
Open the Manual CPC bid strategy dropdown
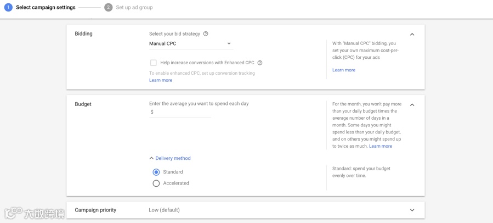(x=190, y=43)
